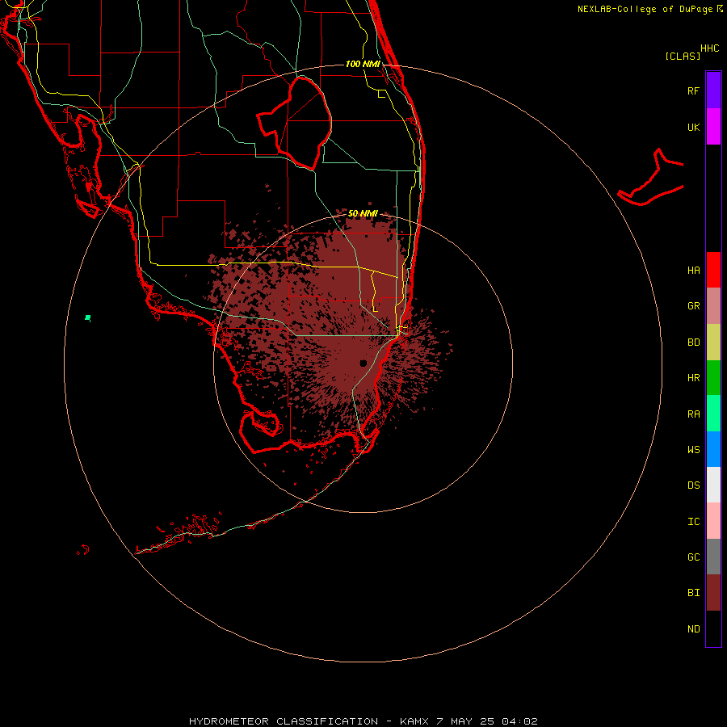The image size is (727, 727).
Task: Click the [CLAS] units label
Action: [x=683, y=56]
